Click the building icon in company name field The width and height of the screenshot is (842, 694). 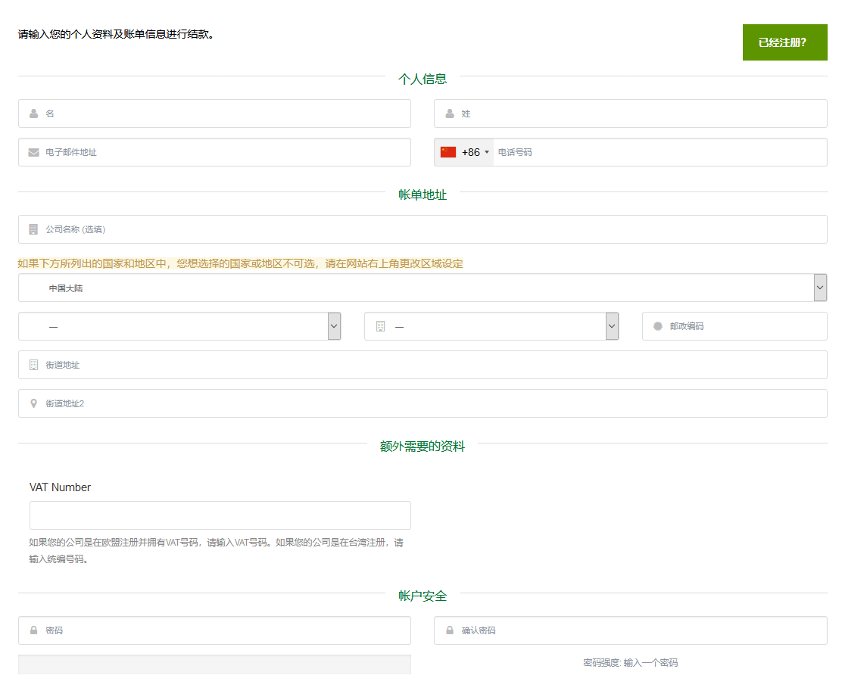tap(33, 229)
